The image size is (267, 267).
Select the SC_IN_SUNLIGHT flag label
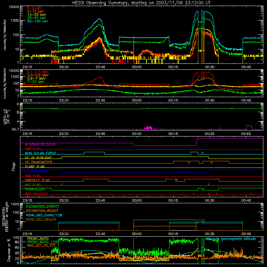tap(38, 158)
